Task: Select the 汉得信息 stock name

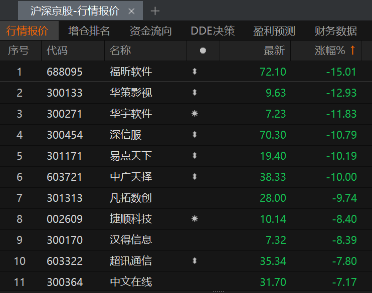Action: (131, 240)
